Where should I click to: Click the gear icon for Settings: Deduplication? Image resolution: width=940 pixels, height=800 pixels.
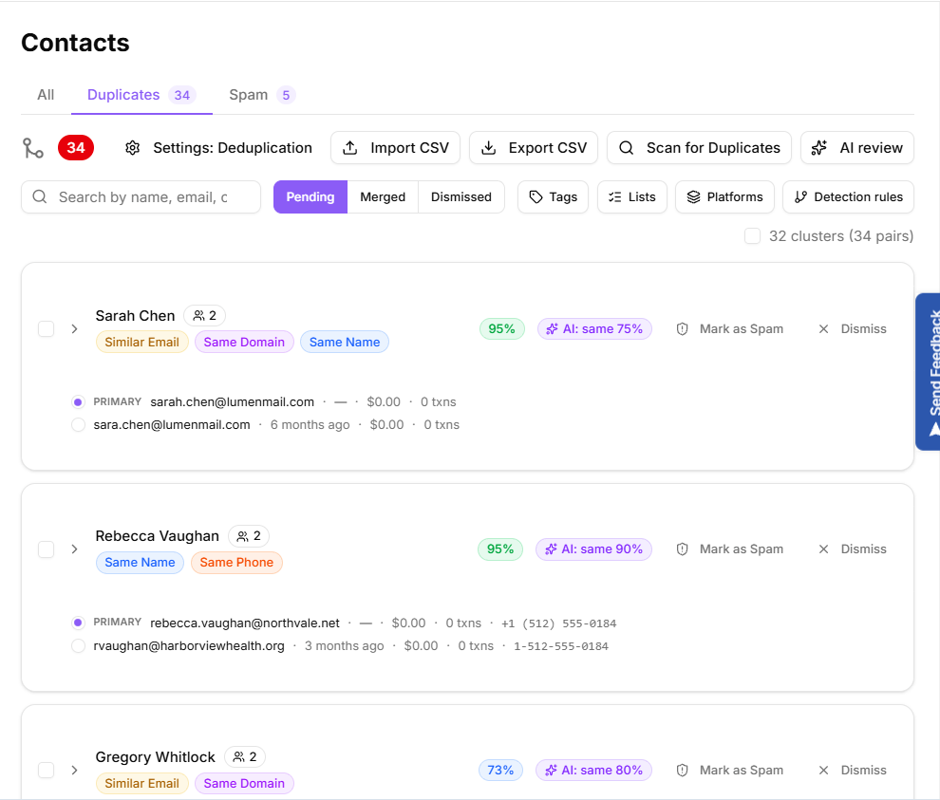[x=133, y=148]
